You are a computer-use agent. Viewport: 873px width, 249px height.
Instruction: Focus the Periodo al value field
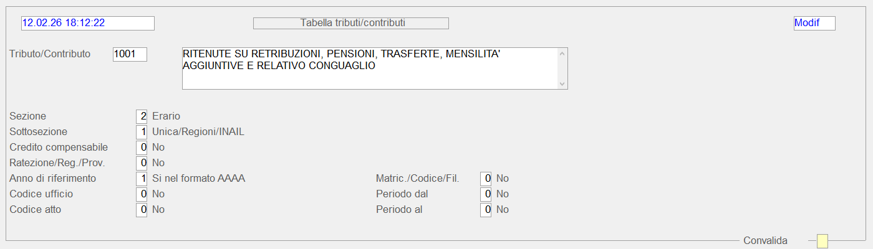(486, 210)
